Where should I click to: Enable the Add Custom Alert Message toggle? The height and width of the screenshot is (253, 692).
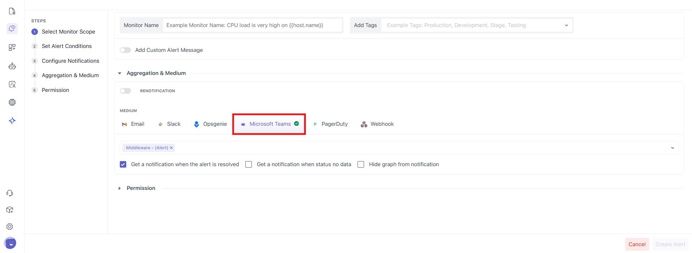(125, 50)
